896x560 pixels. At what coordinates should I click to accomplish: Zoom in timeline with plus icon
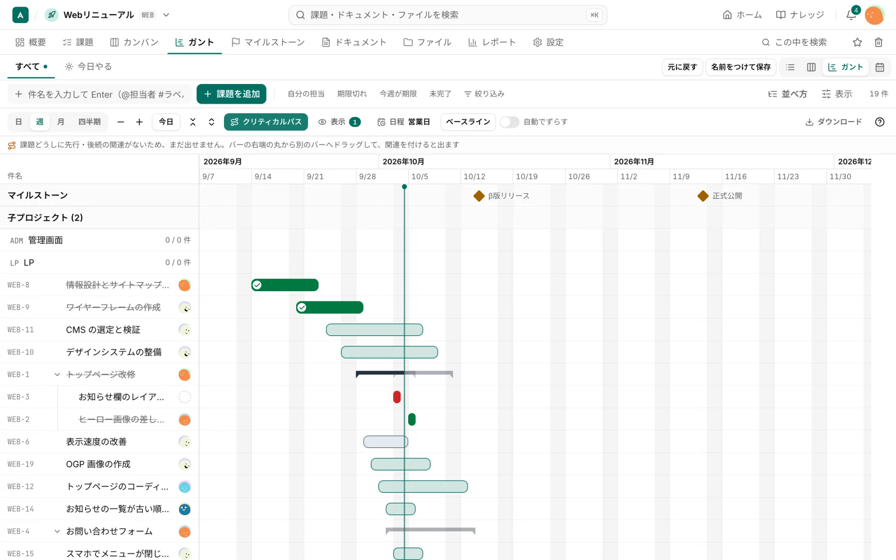point(139,122)
